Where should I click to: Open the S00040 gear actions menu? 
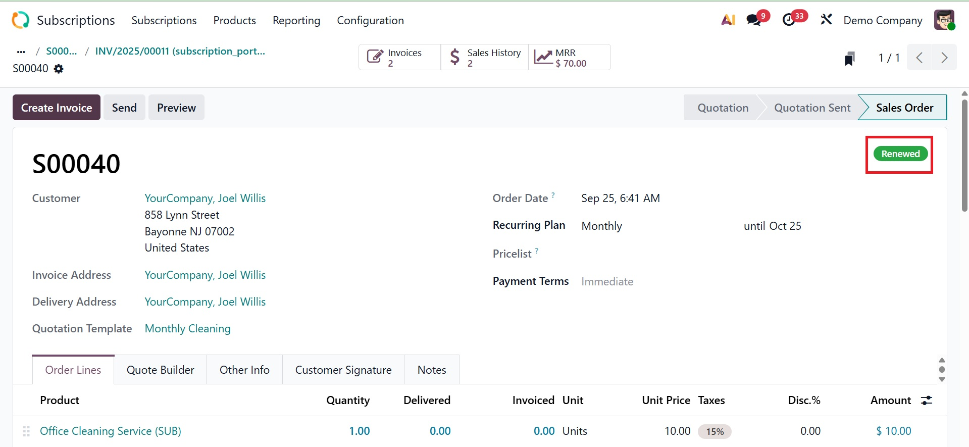(x=59, y=69)
